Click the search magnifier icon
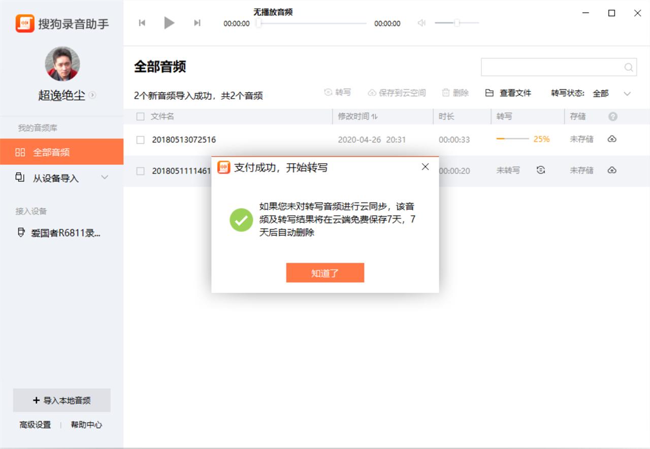The height and width of the screenshot is (449, 650). [628, 67]
